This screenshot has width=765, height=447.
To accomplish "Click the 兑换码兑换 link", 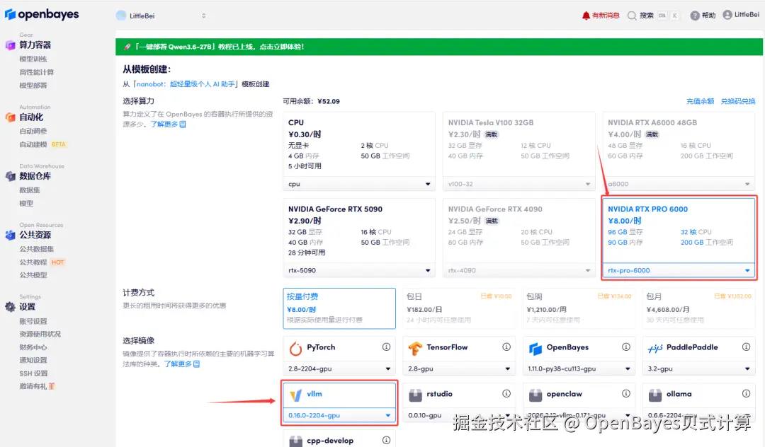I will pyautogui.click(x=738, y=101).
